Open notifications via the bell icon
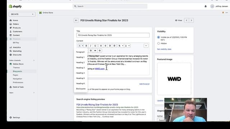Screen dimensions: 230x129 206,6
